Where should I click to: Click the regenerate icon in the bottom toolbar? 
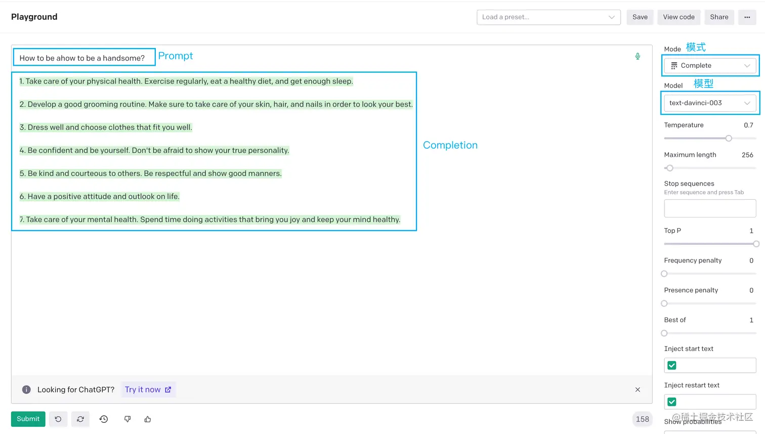click(x=80, y=419)
